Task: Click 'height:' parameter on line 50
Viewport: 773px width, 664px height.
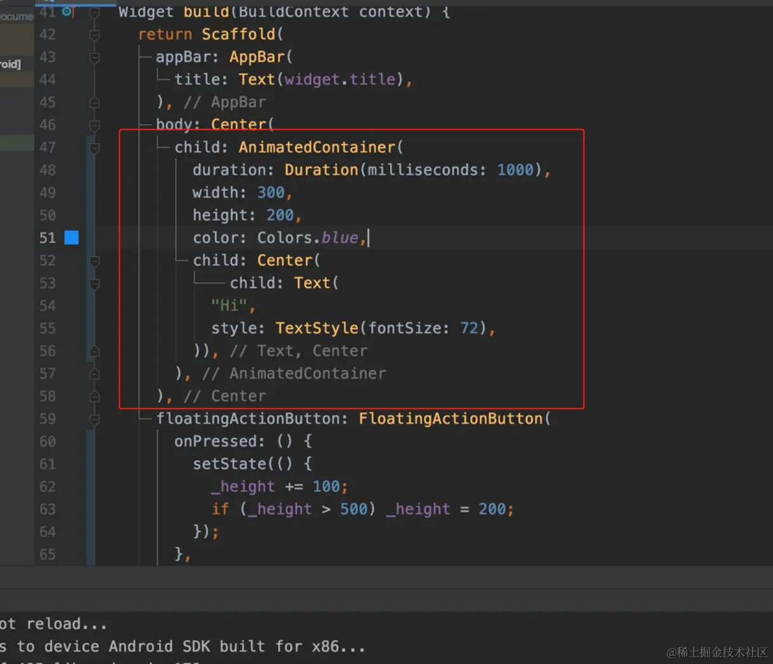Action: pyautogui.click(x=224, y=215)
